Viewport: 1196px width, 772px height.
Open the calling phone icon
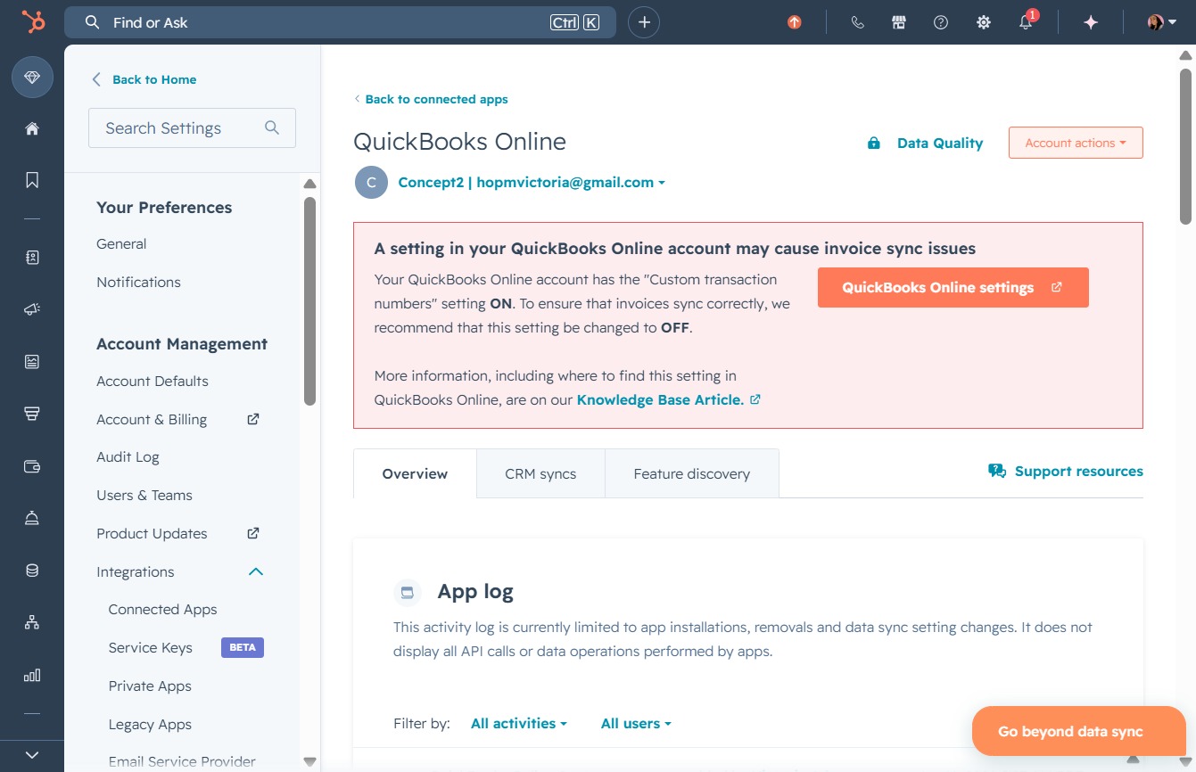point(857,22)
